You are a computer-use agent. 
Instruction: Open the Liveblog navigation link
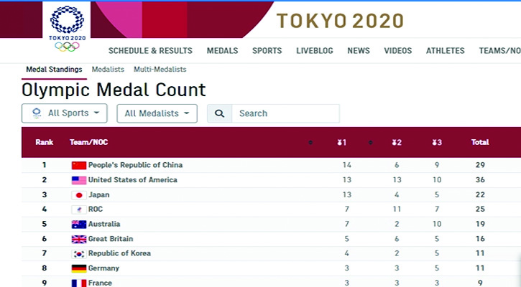pyautogui.click(x=314, y=51)
